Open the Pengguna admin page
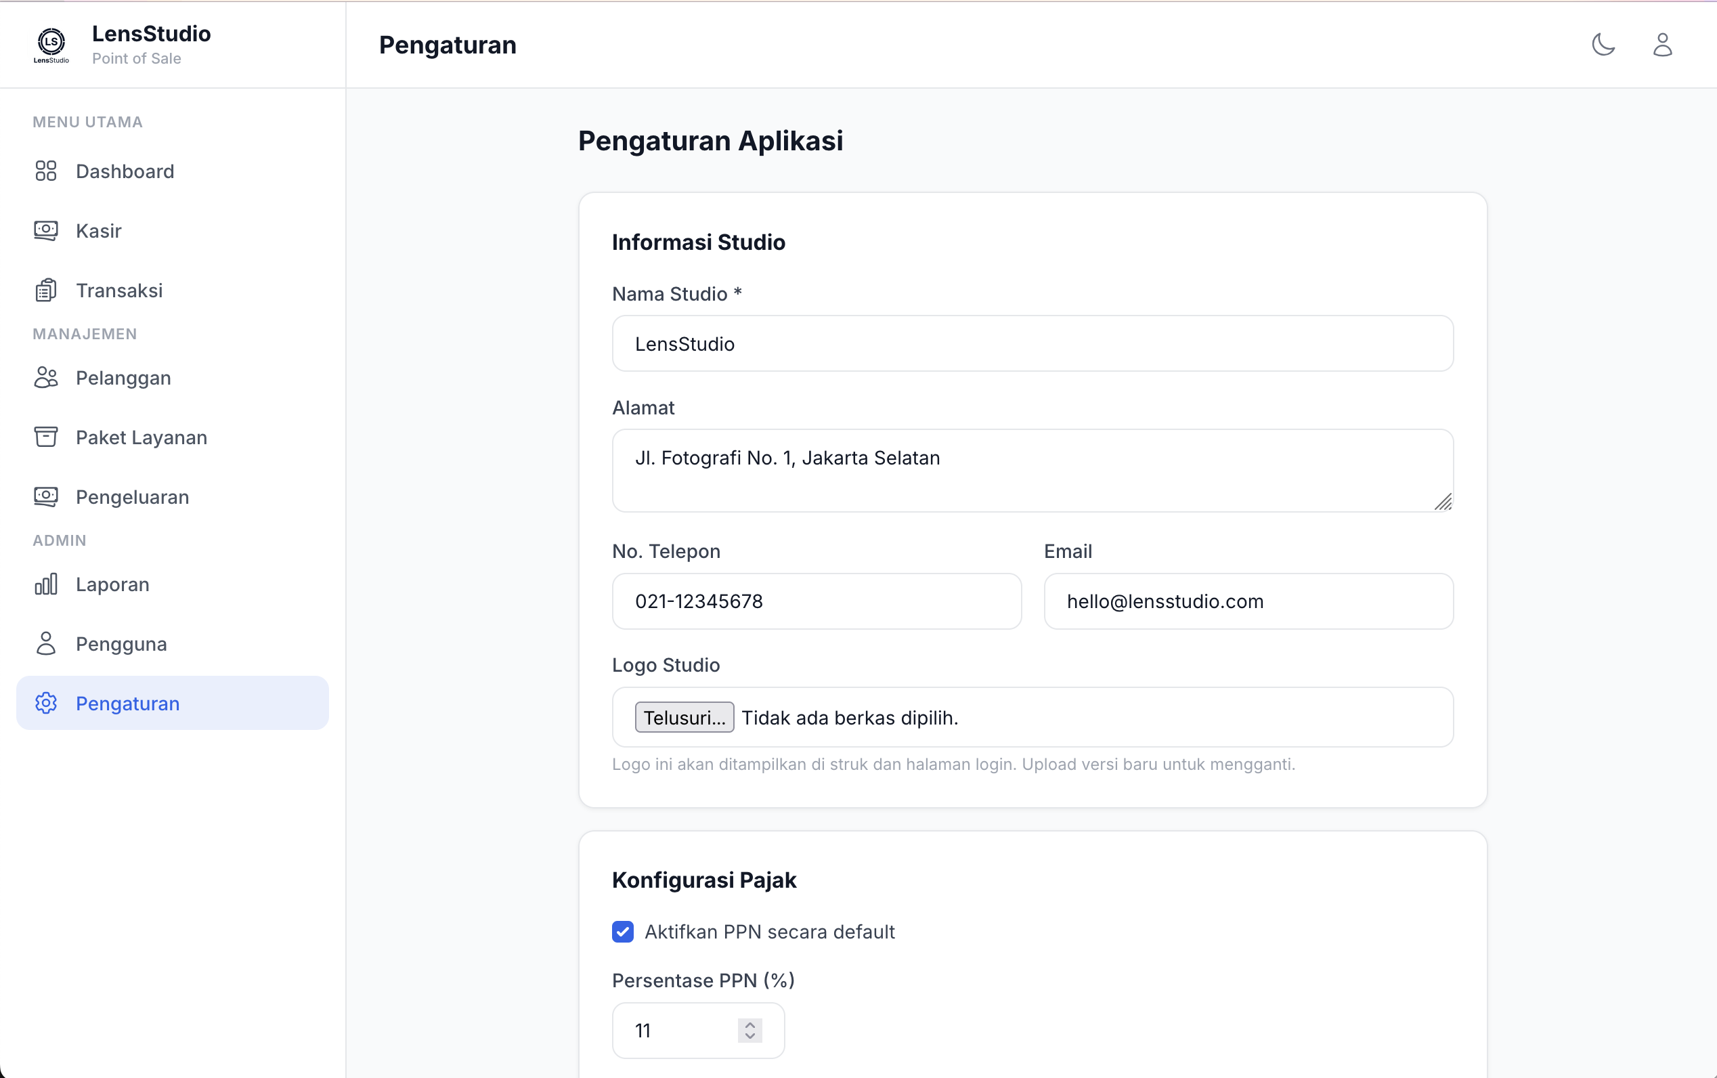Image resolution: width=1717 pixels, height=1078 pixels. [121, 644]
